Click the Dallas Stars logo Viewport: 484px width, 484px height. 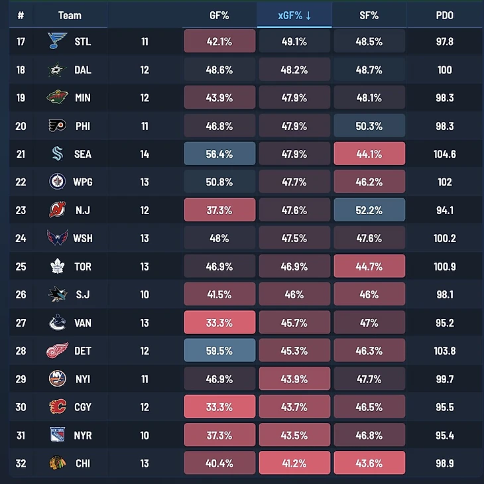click(58, 70)
